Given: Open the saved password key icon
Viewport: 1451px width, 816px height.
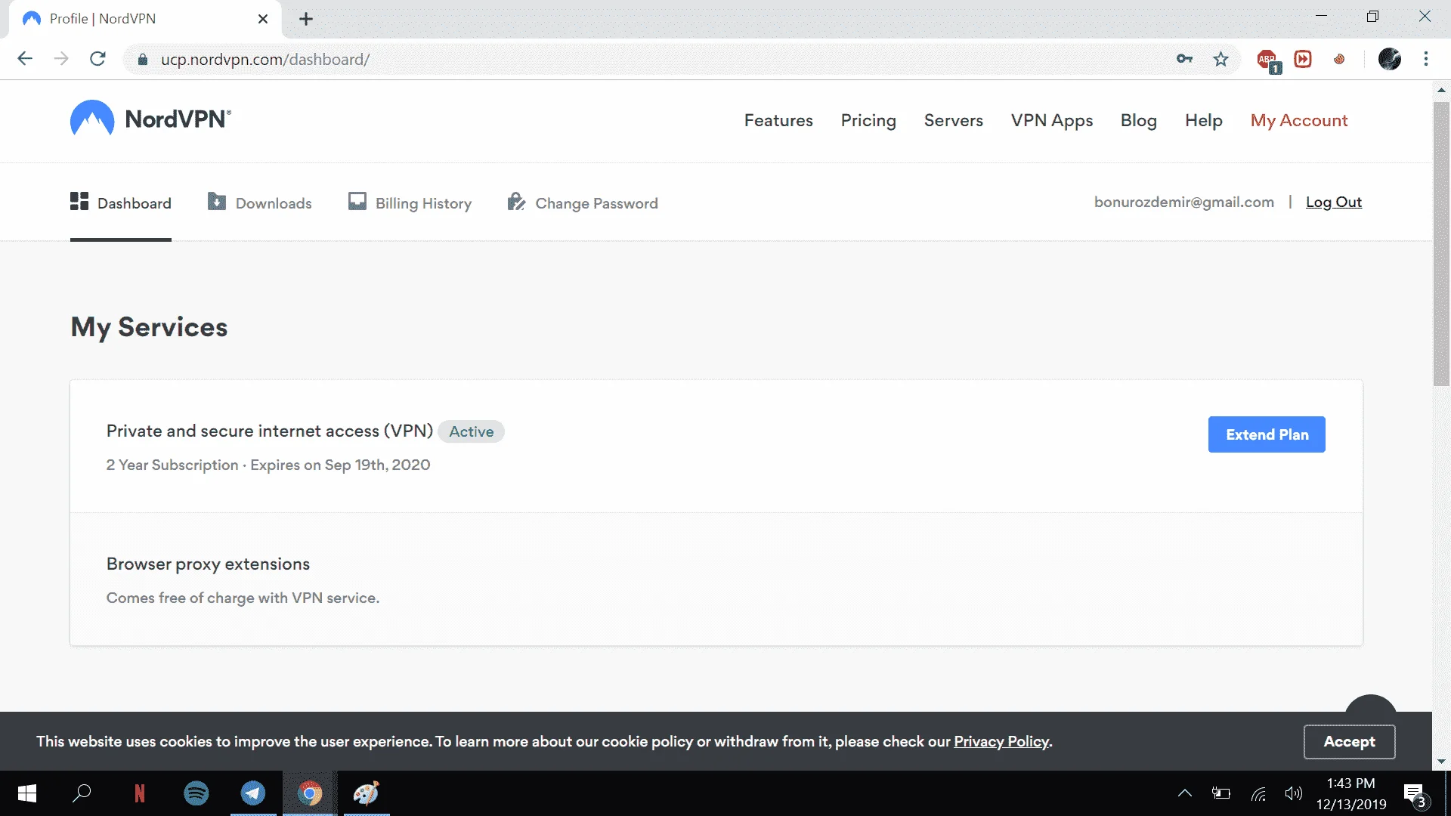Looking at the screenshot, I should [x=1184, y=59].
